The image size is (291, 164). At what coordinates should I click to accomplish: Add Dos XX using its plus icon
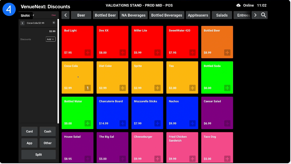point(122,53)
